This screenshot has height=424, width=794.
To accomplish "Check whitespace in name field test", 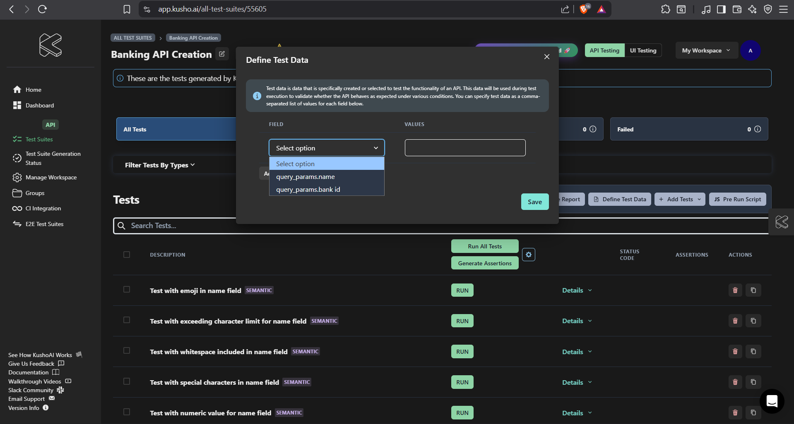I will point(127,350).
